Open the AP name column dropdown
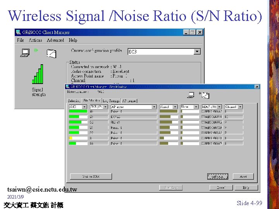 click(x=154, y=107)
